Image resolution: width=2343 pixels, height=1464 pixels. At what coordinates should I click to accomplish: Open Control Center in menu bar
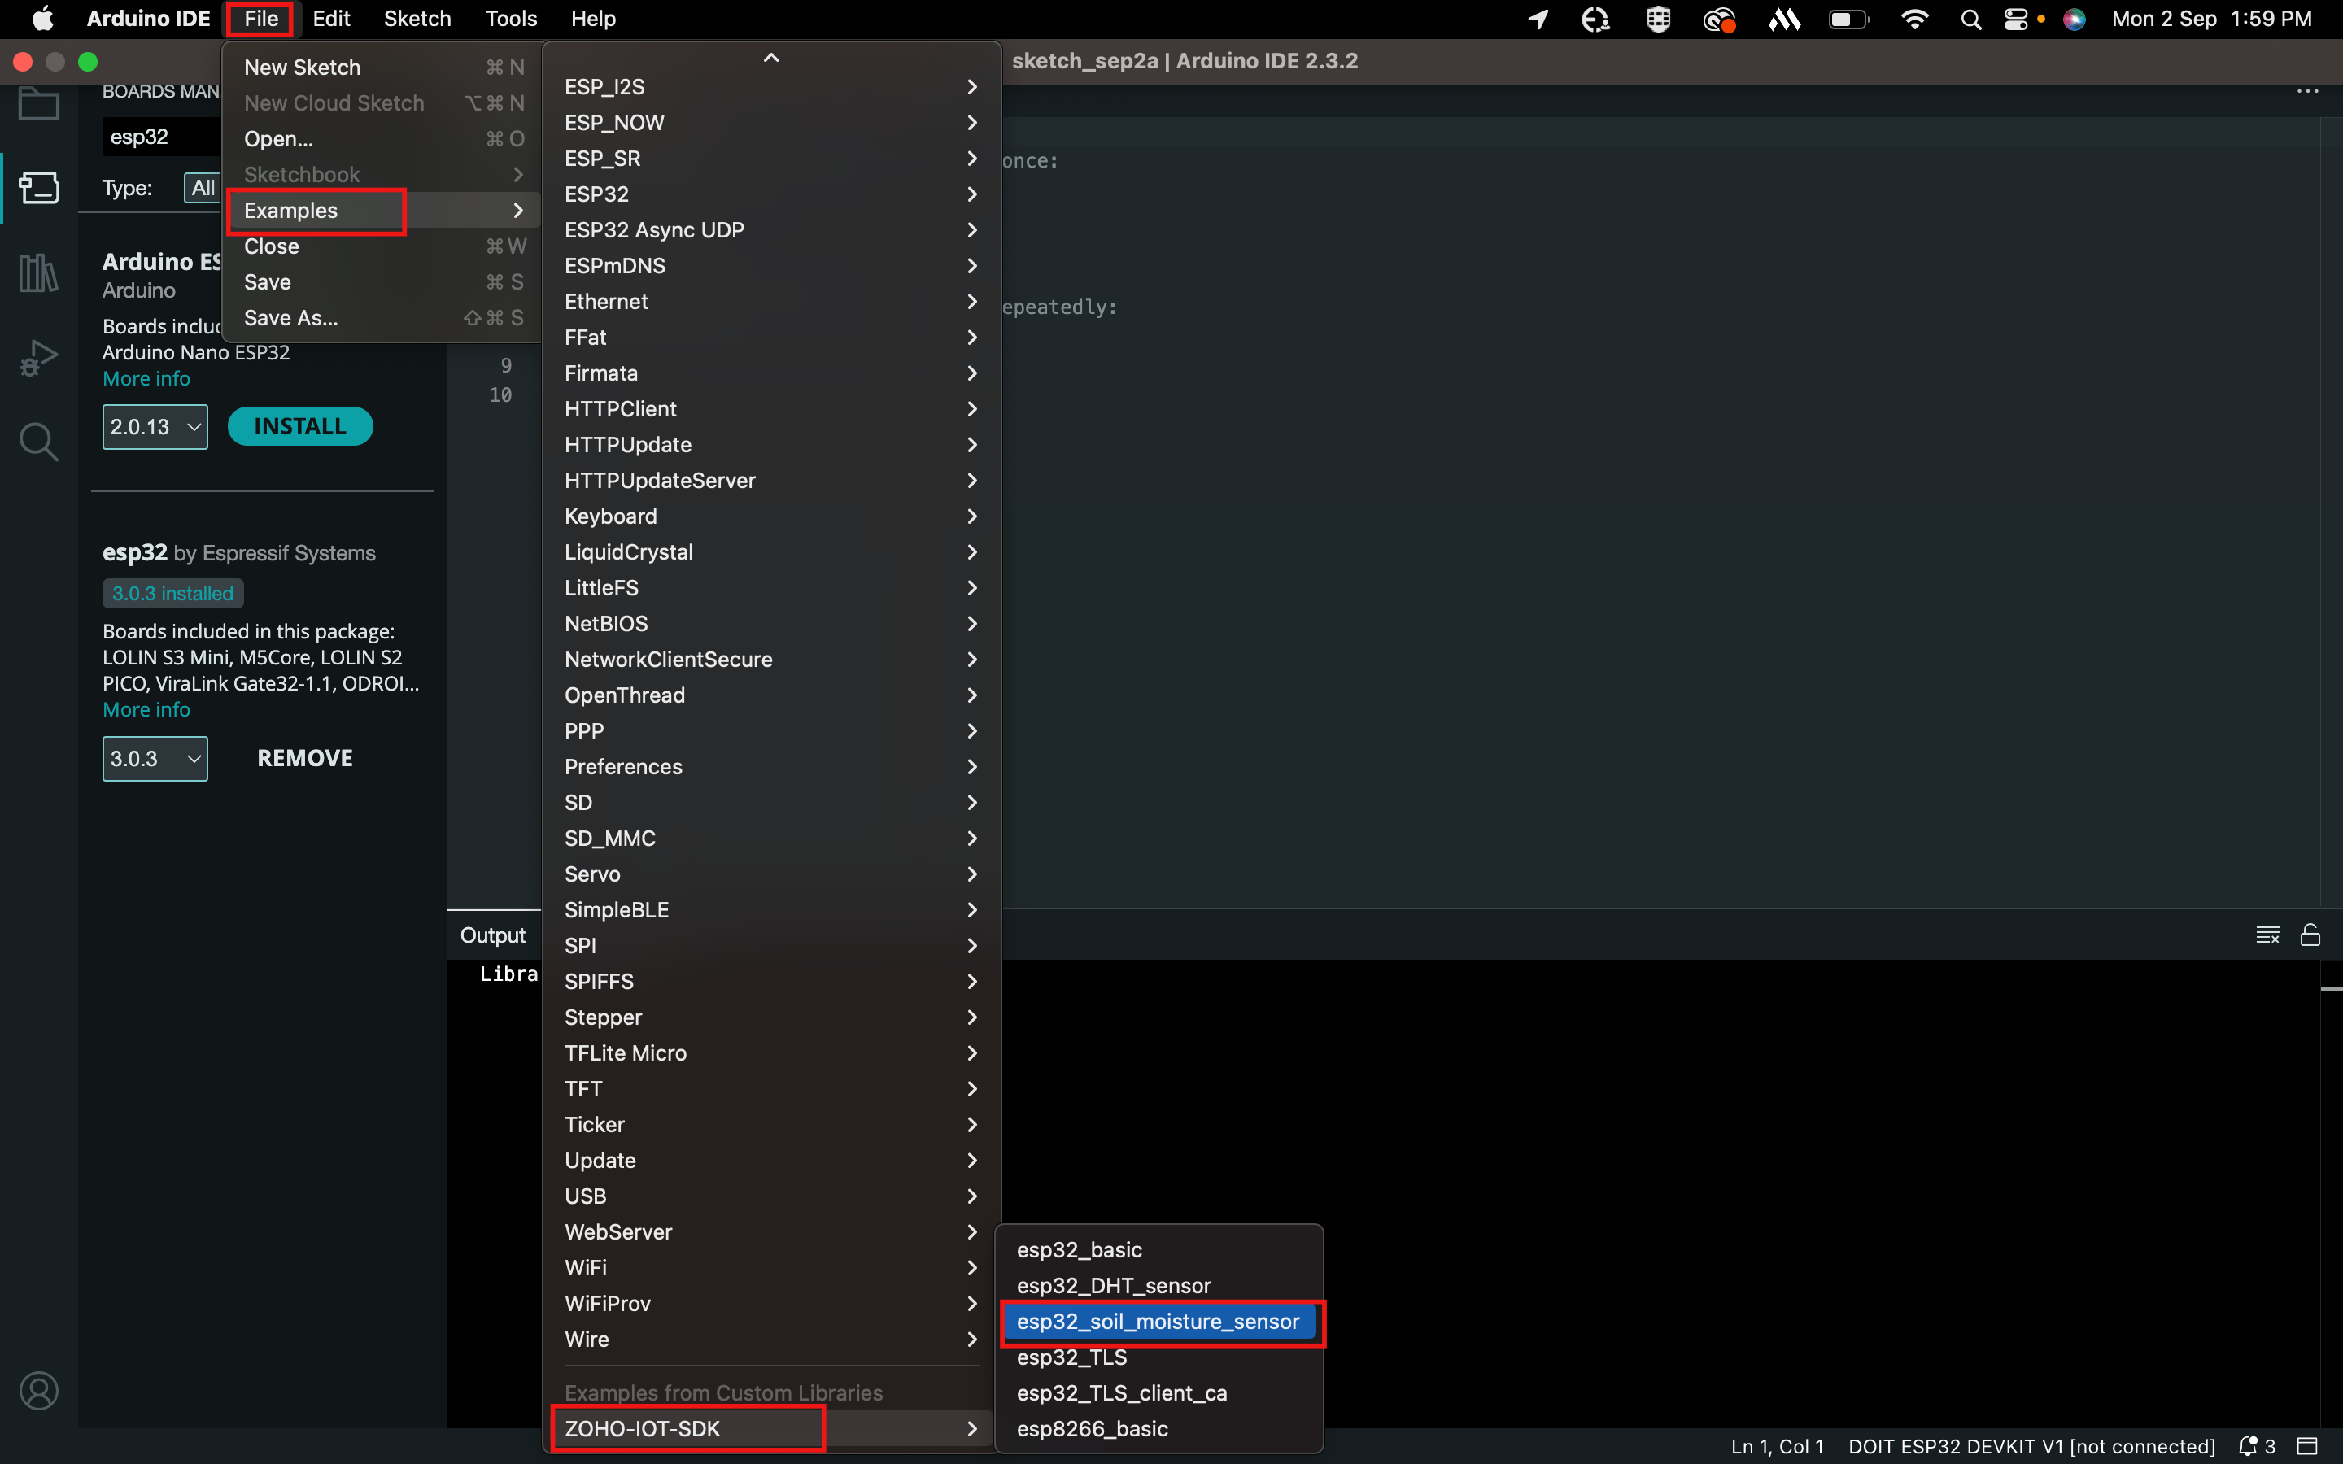tap(2016, 20)
